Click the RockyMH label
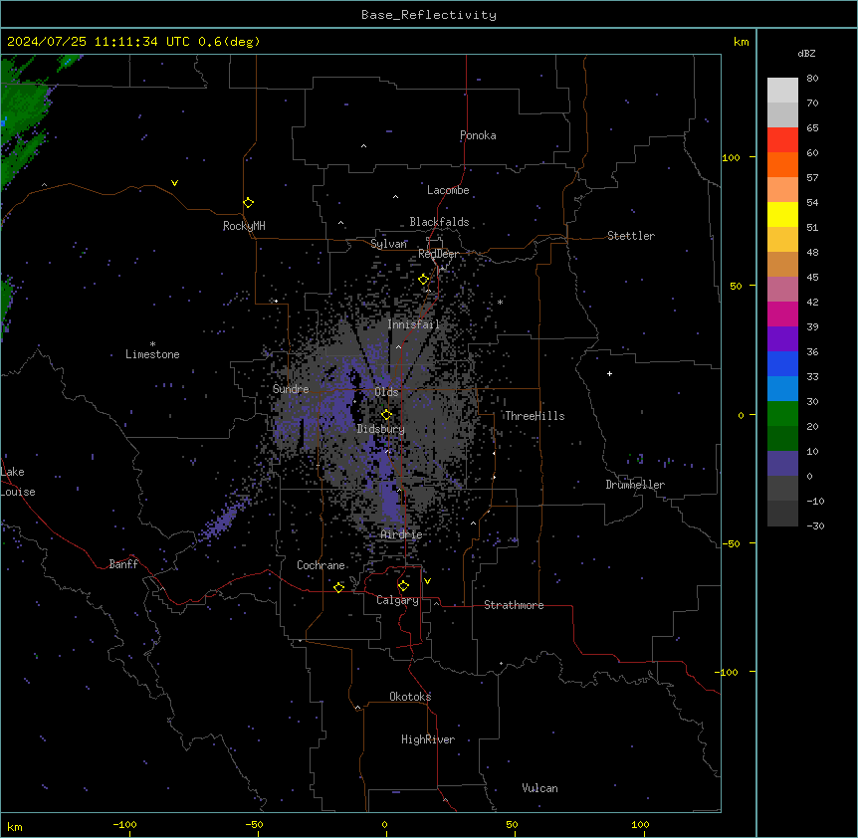This screenshot has width=858, height=838. click(x=244, y=226)
